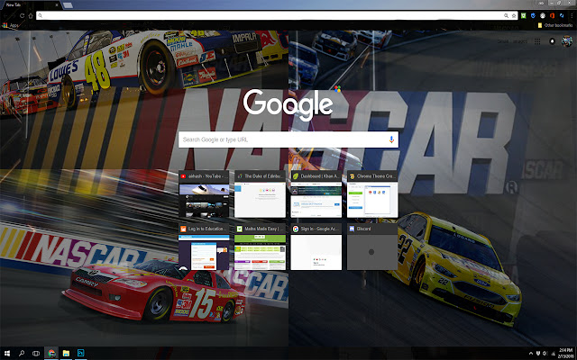View Google notifications bell
The image size is (577, 360).
(552, 41)
